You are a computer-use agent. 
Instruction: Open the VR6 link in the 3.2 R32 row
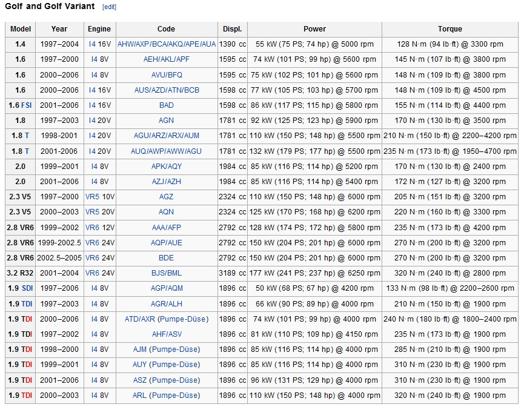tap(92, 273)
